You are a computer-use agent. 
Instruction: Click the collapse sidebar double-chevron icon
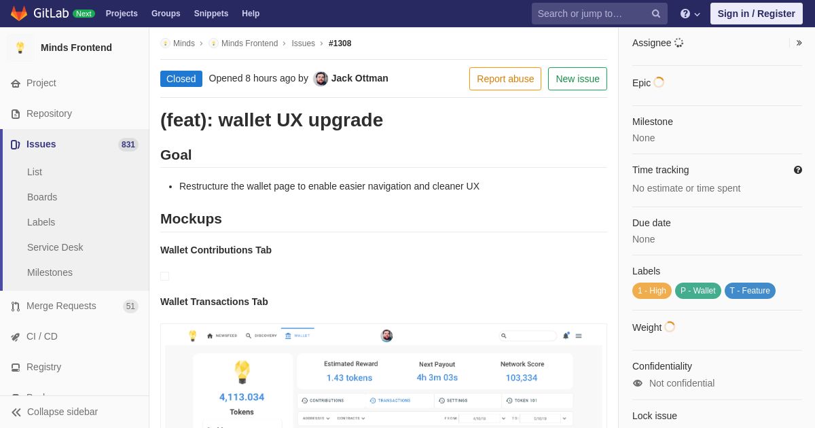(x=16, y=412)
